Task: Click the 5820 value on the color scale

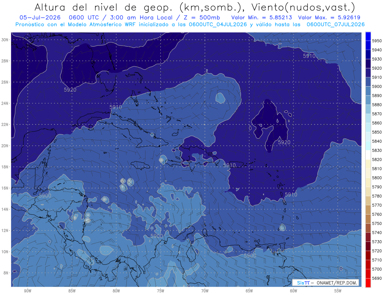Action: [x=377, y=159]
